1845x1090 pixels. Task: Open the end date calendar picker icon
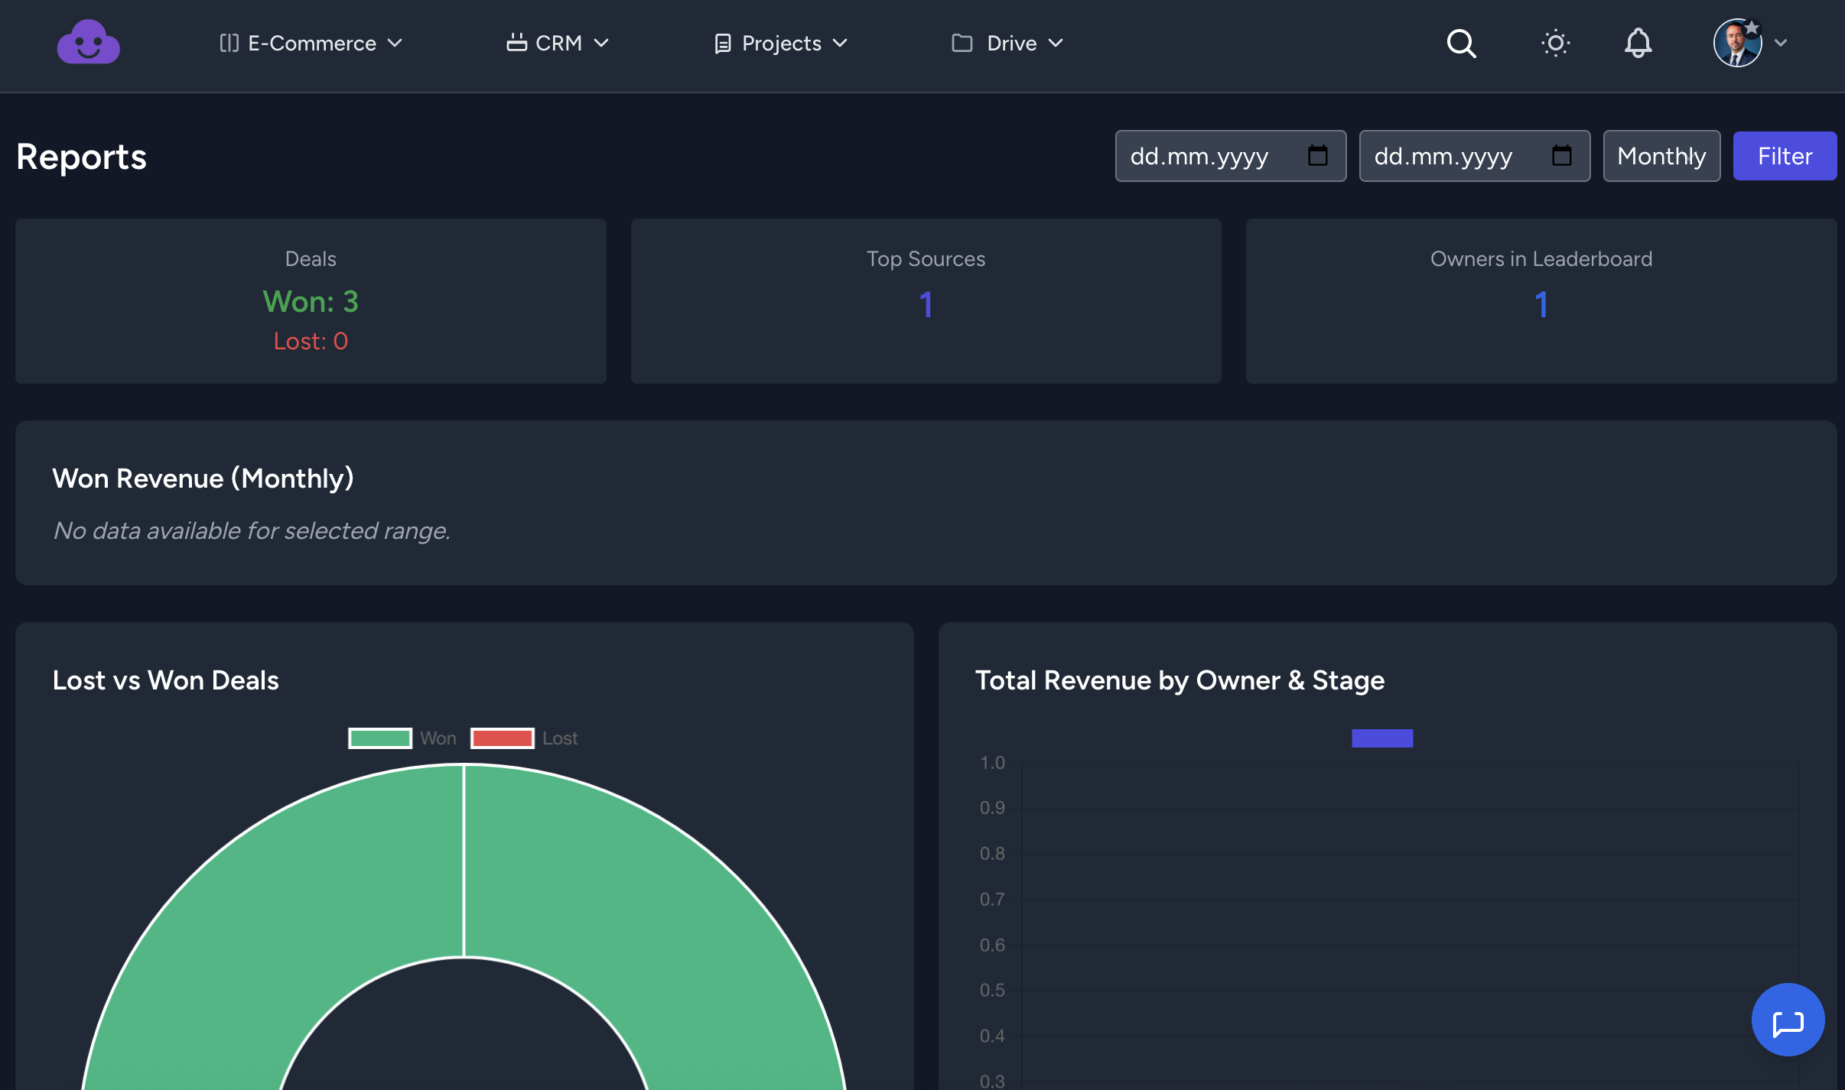point(1561,156)
